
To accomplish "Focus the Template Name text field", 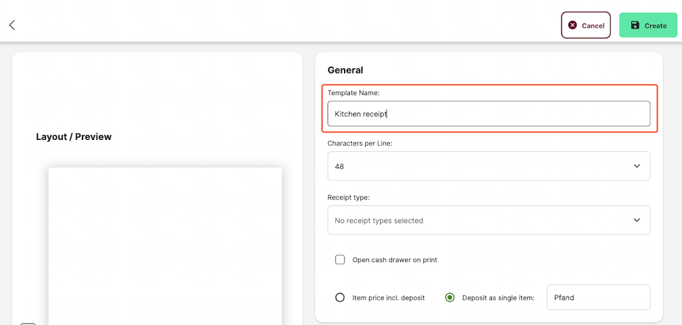I will [x=489, y=114].
